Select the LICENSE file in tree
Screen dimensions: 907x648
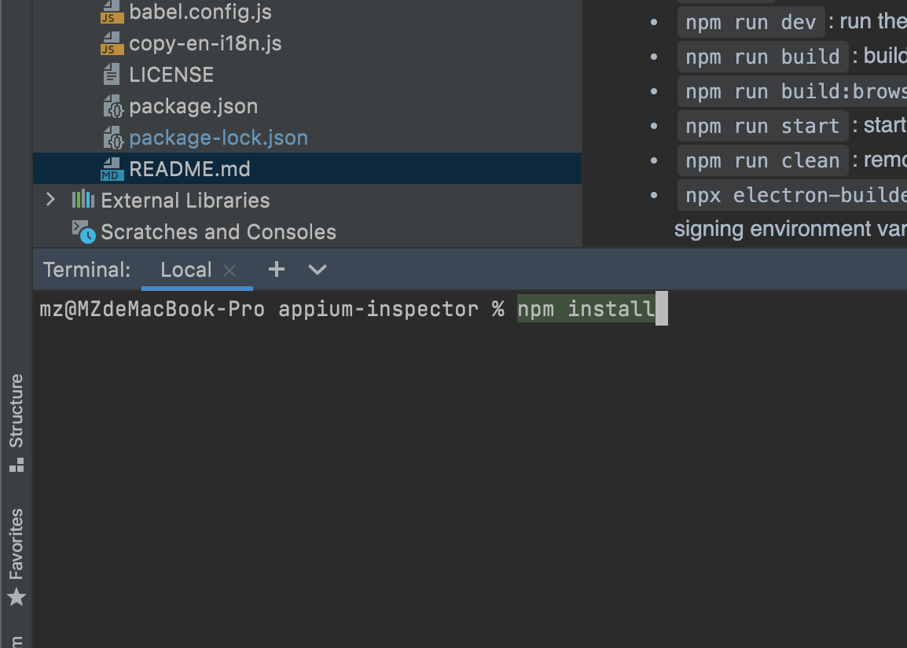pos(171,75)
